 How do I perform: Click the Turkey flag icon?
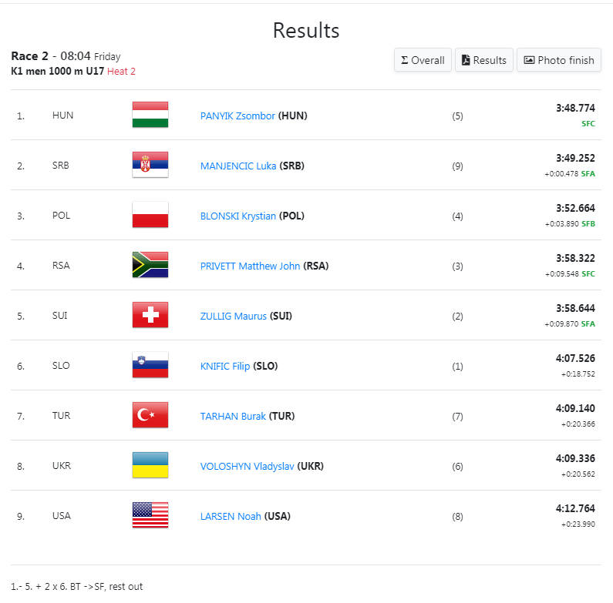click(x=150, y=415)
